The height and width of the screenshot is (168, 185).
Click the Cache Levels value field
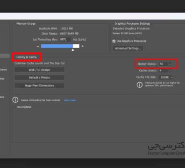[164, 71]
